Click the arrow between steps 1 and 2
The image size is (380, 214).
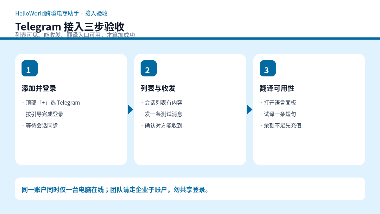(x=130, y=109)
